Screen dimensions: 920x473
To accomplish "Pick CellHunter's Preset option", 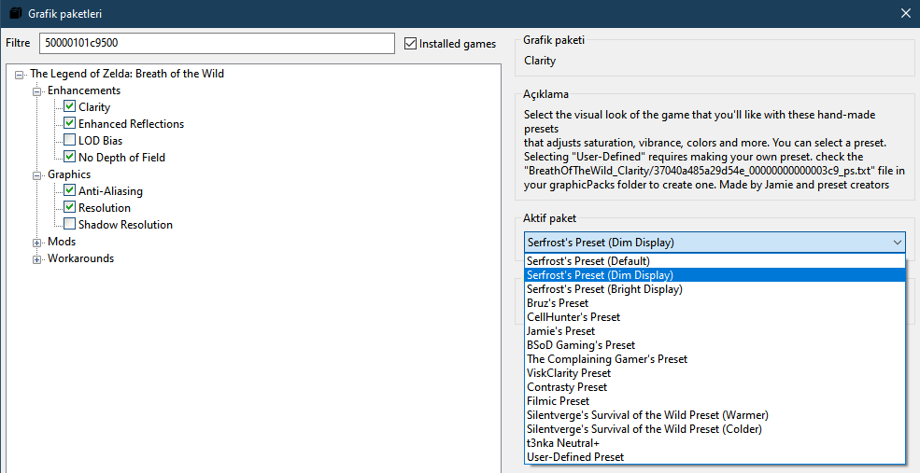I will pos(715,317).
